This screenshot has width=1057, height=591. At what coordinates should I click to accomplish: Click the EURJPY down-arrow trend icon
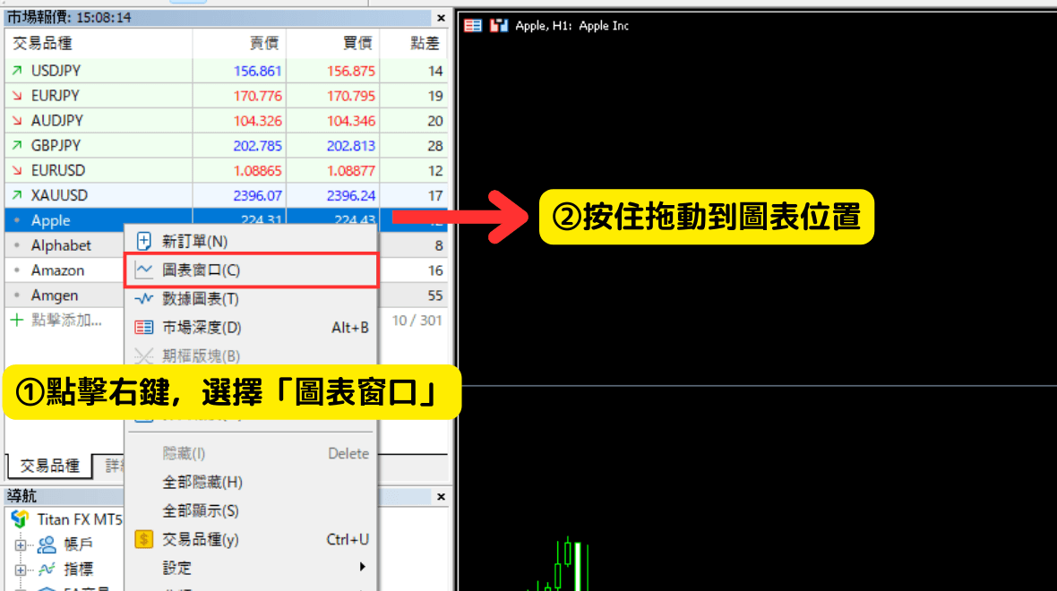pyautogui.click(x=17, y=96)
